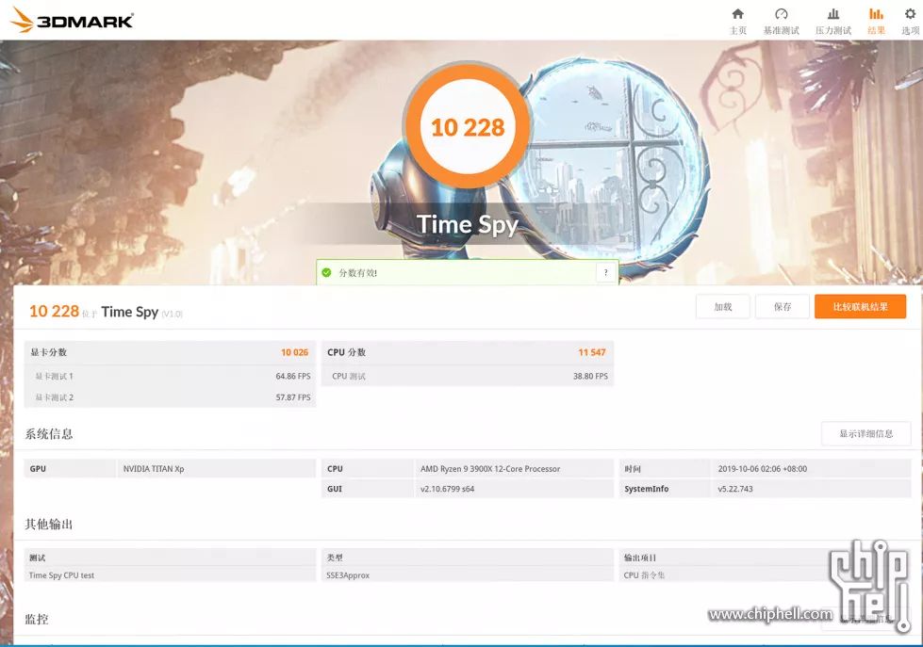
Task: Click the 显卡测试 2 row label
Action: 54,397
